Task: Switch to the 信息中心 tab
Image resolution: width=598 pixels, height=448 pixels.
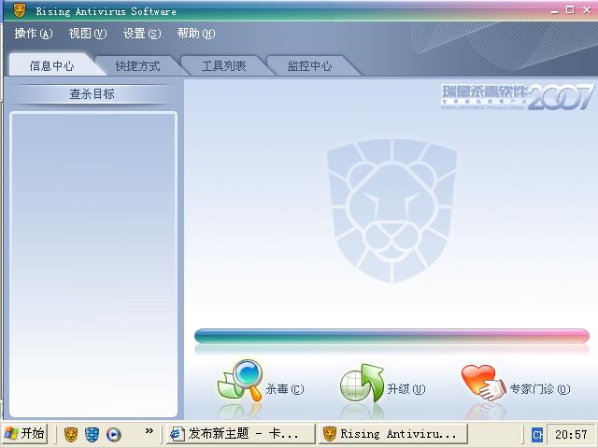Action: click(52, 65)
